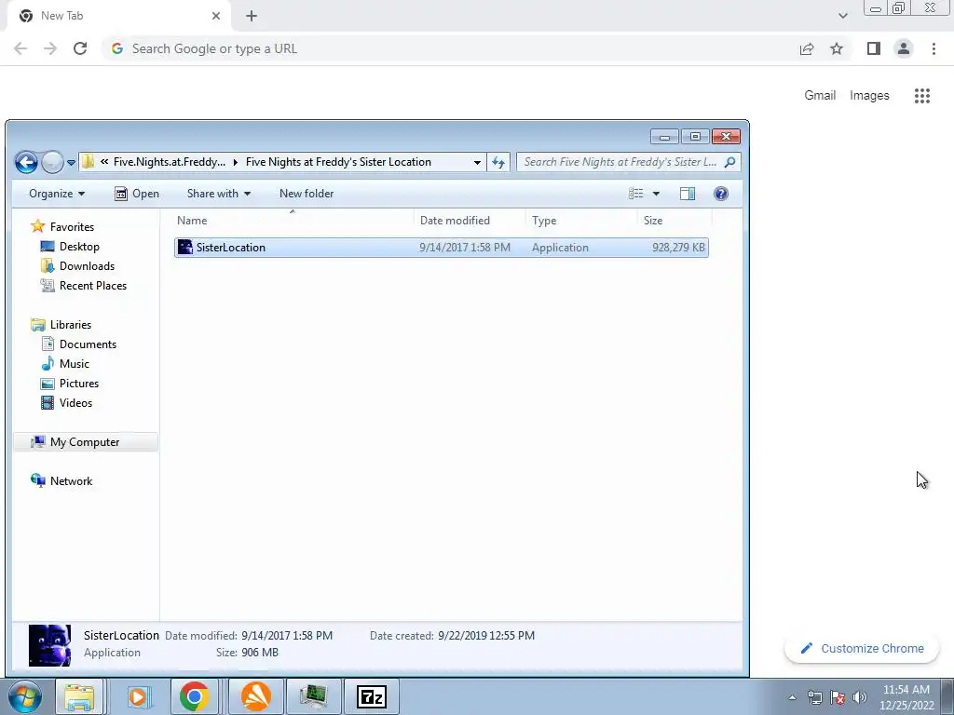
Task: Click Chrome's reload page icon
Action: pos(80,48)
